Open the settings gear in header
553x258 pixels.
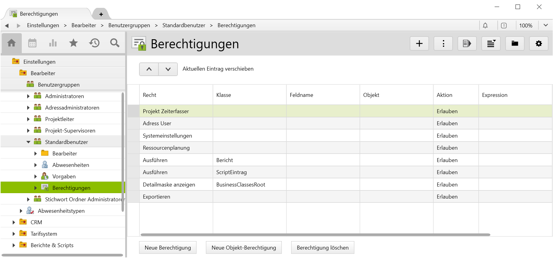tap(538, 44)
